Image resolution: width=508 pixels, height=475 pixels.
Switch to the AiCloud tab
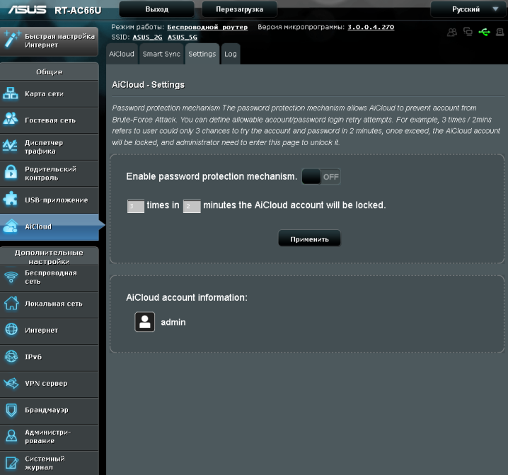click(x=122, y=54)
